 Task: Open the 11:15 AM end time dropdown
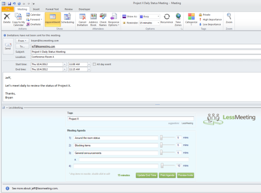pos(89,69)
